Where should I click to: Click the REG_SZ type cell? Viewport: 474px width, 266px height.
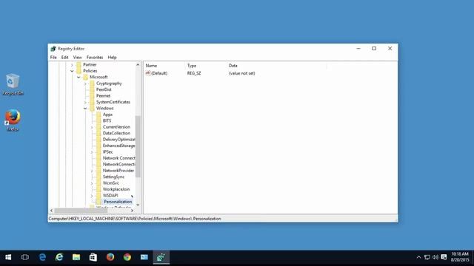194,73
